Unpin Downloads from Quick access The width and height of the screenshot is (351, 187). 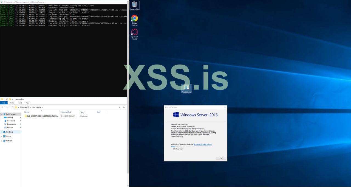point(21,121)
